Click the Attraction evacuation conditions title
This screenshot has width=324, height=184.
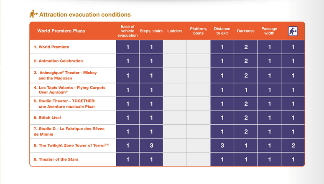[85, 15]
